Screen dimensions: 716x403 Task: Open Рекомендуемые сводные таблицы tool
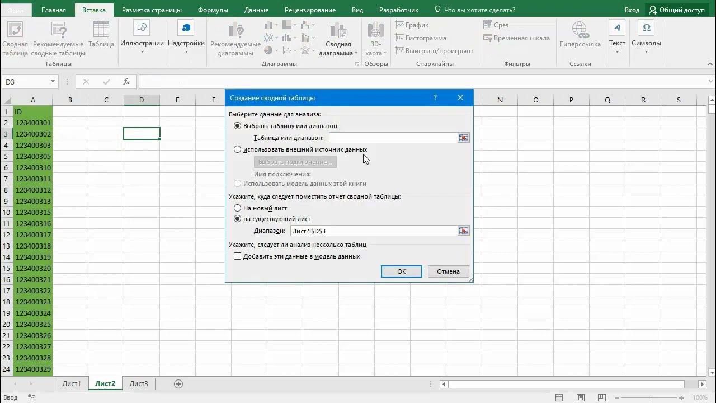click(x=59, y=39)
